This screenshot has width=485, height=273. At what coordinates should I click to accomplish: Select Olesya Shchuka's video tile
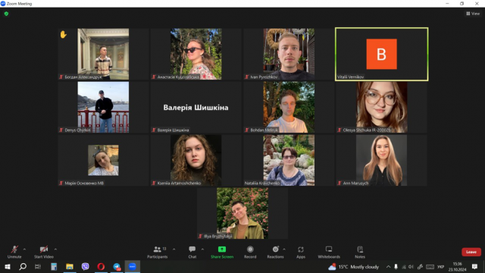click(382, 108)
